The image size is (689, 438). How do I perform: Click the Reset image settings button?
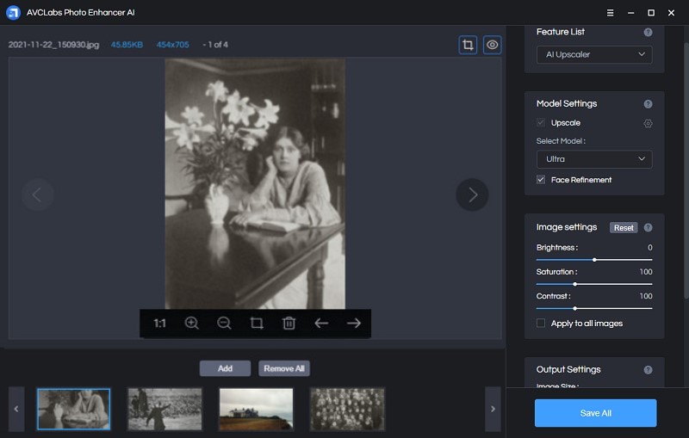(x=624, y=227)
